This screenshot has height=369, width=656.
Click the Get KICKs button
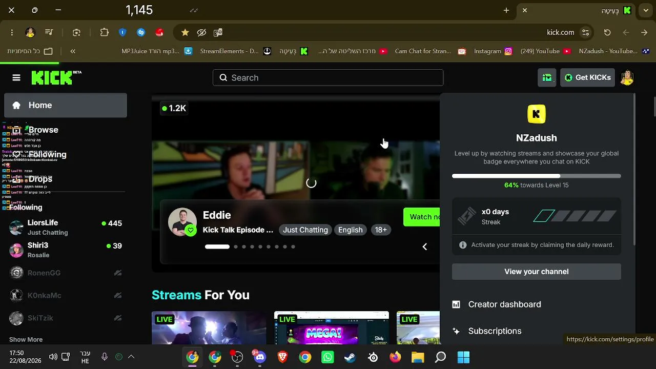(587, 78)
